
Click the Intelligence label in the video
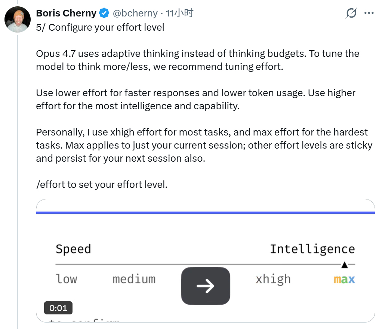coord(312,249)
